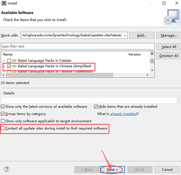Screen dimensions: 181x175
Task: Click the Catalan language pack category icon
Action: click(14, 61)
